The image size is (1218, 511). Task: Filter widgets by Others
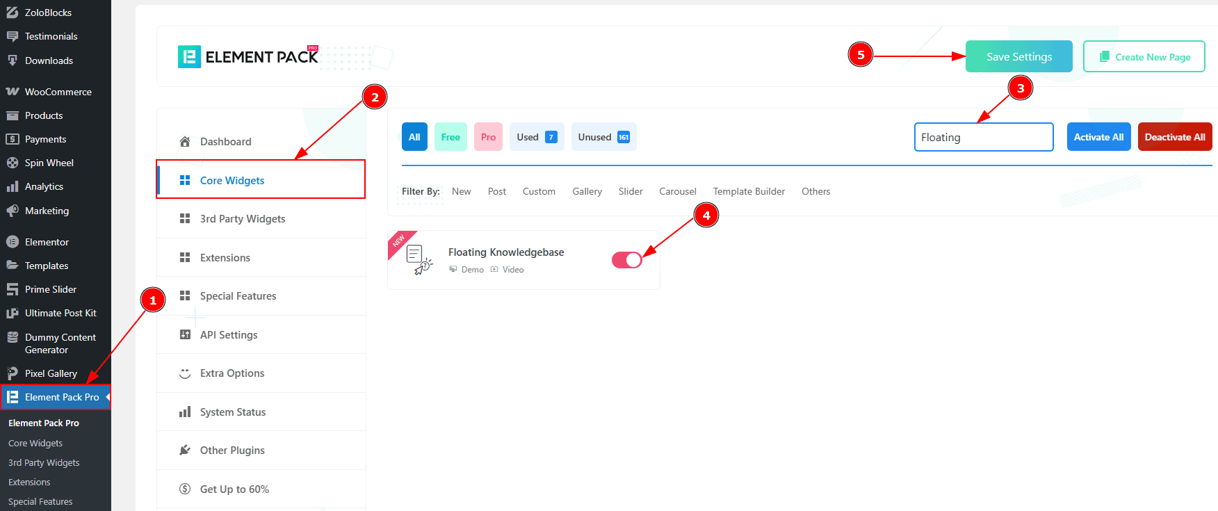(816, 191)
